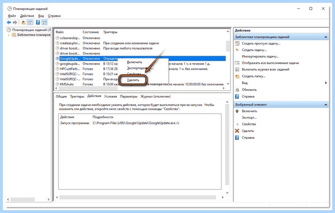Switch to the Параметры tab
This screenshot has height=213, width=335.
(x=128, y=96)
